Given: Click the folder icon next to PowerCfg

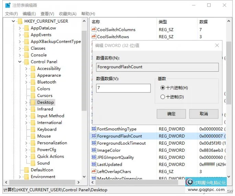Looking at the screenshot, I should (33, 150).
